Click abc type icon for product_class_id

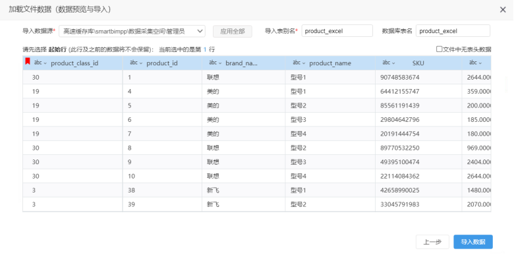click(x=38, y=63)
